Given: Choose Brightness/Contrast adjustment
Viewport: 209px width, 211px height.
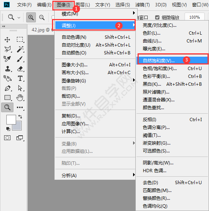Looking at the screenshot, I should (x=172, y=25).
